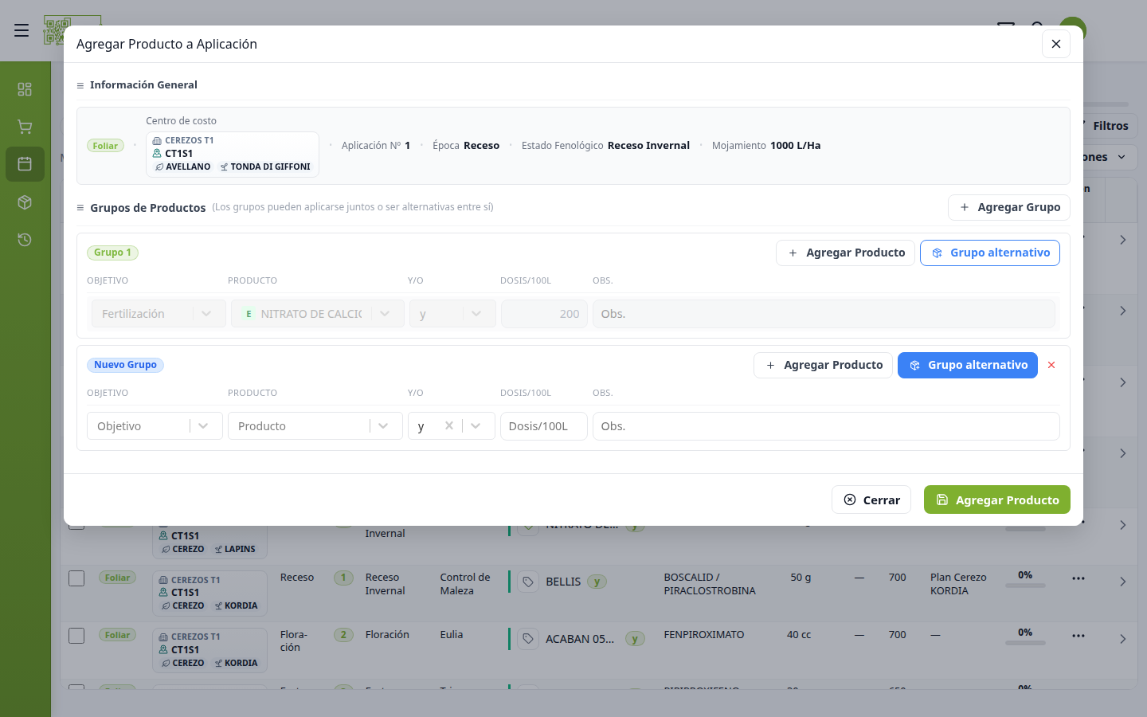Click the 0% progress bar in FENPIROXIMATO row
The width and height of the screenshot is (1147, 717).
point(1025,643)
